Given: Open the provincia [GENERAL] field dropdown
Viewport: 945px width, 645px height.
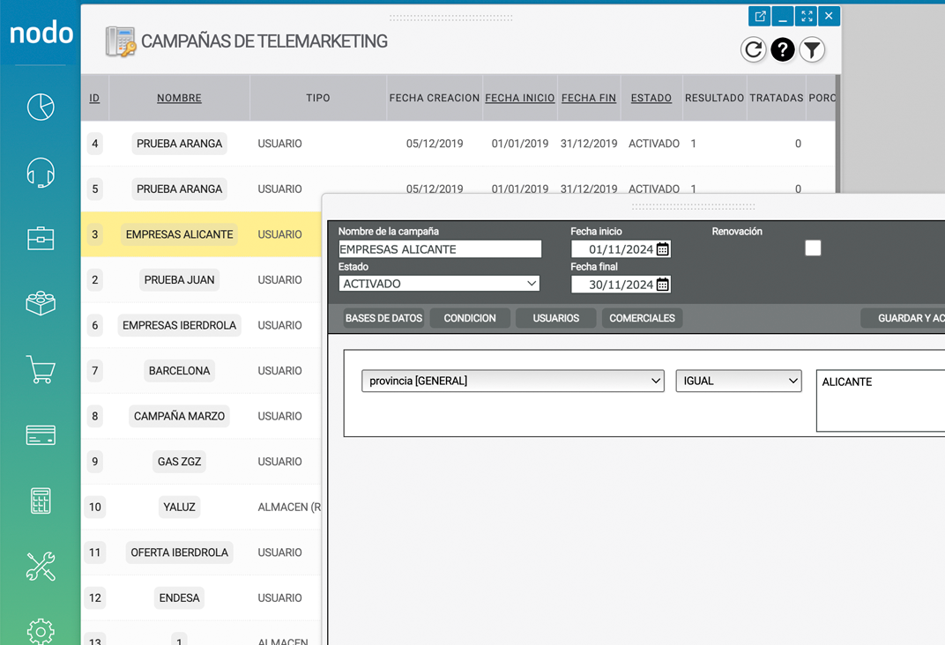Looking at the screenshot, I should 513,381.
